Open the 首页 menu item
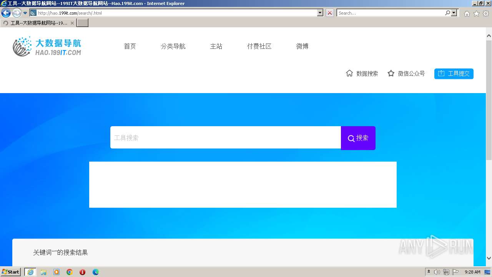The image size is (492, 277). point(130,46)
